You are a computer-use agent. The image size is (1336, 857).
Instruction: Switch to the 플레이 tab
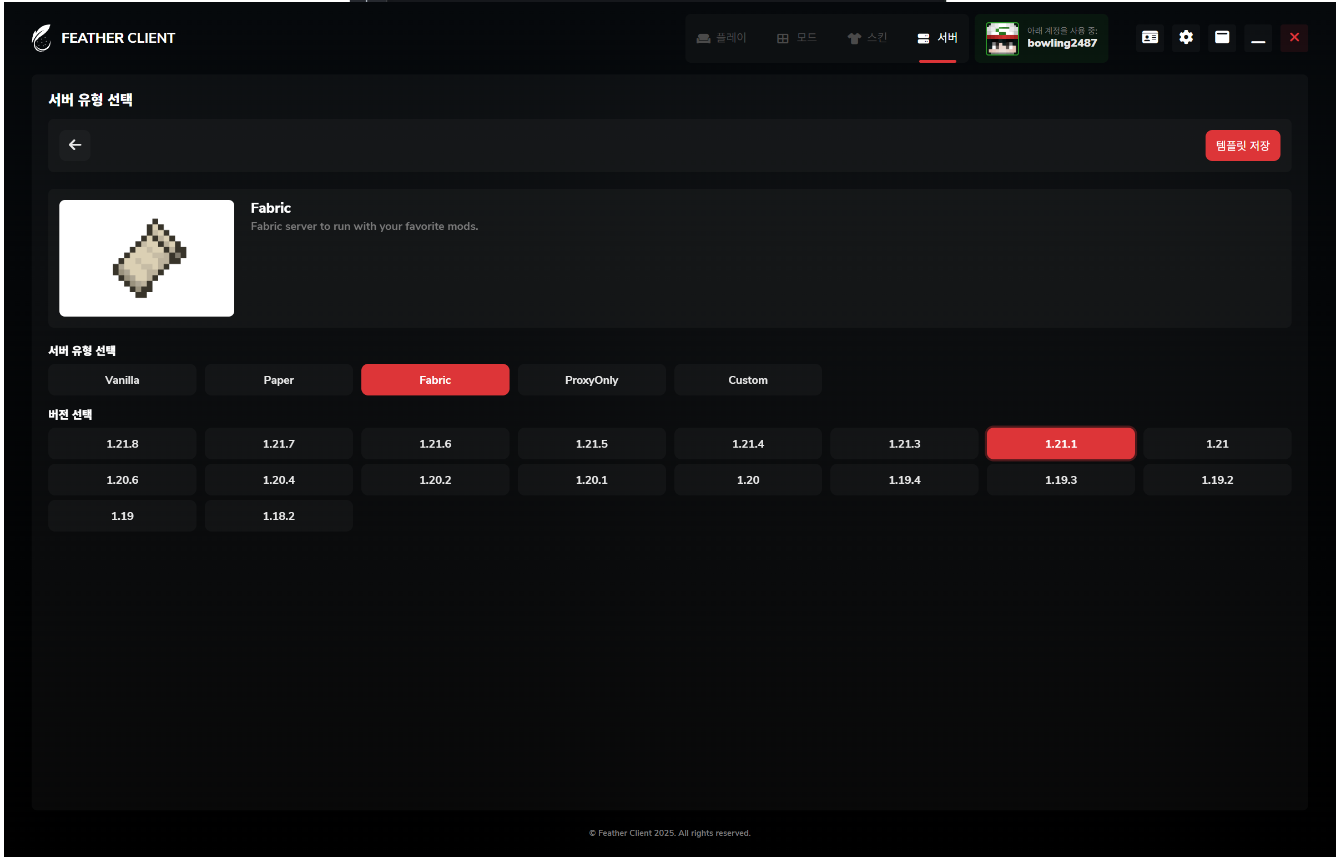point(721,38)
